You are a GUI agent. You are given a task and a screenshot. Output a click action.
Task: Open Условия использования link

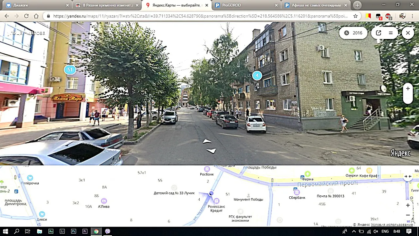[x=392, y=225]
